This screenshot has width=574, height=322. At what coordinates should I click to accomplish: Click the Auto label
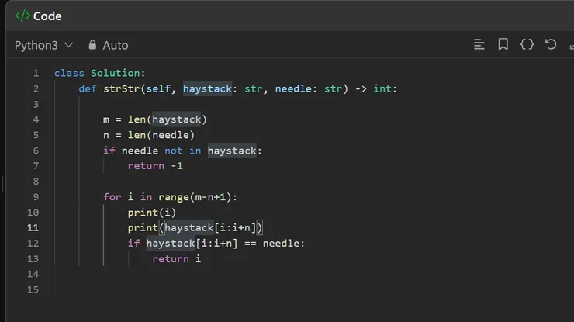(x=116, y=45)
